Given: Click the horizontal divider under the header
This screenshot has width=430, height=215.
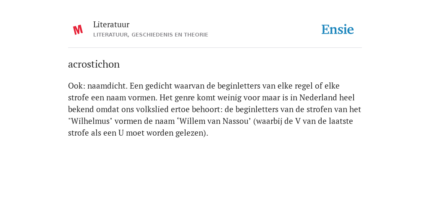Looking at the screenshot, I should pyautogui.click(x=215, y=48).
